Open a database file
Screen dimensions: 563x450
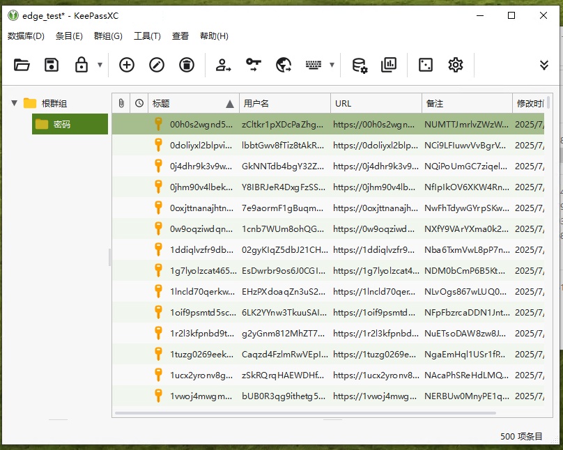(22, 64)
